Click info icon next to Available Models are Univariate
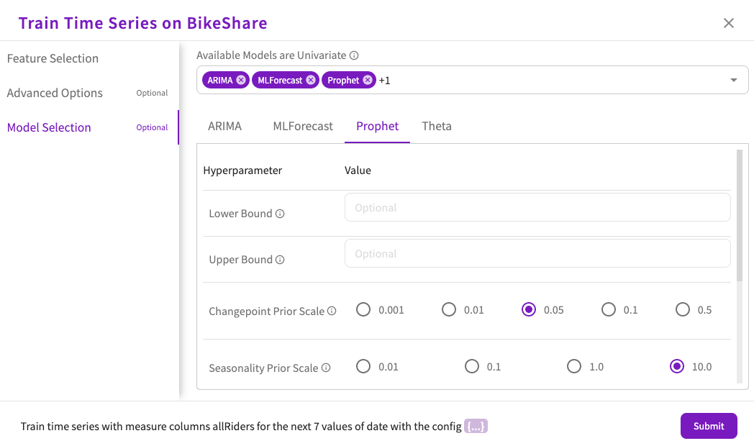This screenshot has height=446, width=754. click(354, 55)
